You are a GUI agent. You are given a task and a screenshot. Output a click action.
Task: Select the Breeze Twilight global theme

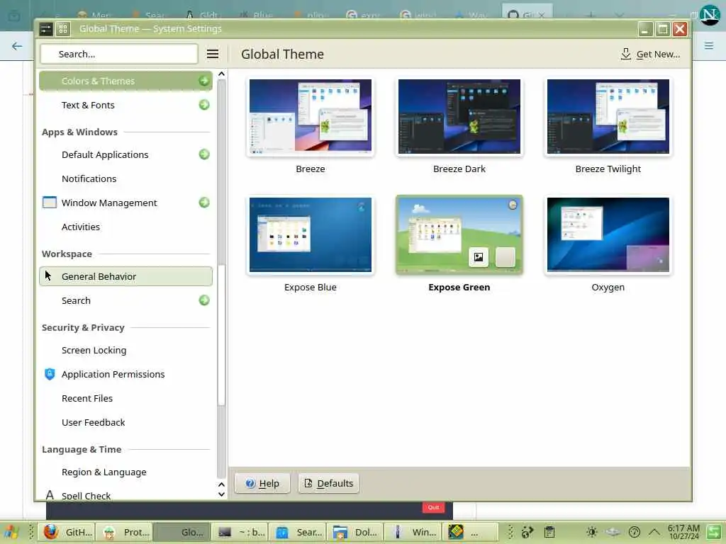tap(608, 126)
